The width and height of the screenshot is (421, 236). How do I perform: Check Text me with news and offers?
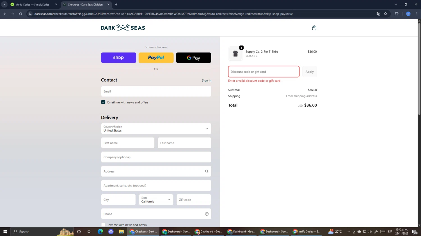point(103,225)
